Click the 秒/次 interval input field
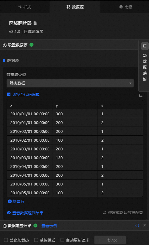The height and width of the screenshot is (245, 149). 110,240
